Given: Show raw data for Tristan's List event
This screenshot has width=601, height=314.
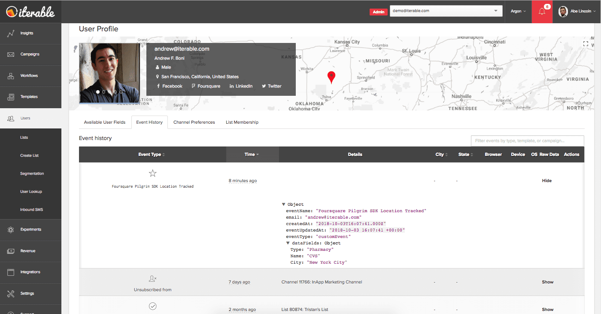Looking at the screenshot, I should pyautogui.click(x=548, y=309).
